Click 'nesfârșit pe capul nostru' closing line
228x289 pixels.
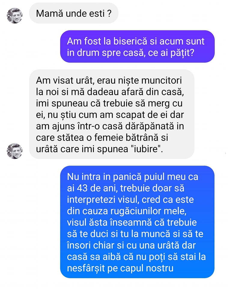tap(120, 268)
